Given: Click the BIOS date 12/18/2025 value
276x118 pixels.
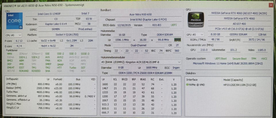Looking at the screenshot, I should click(x=124, y=25).
